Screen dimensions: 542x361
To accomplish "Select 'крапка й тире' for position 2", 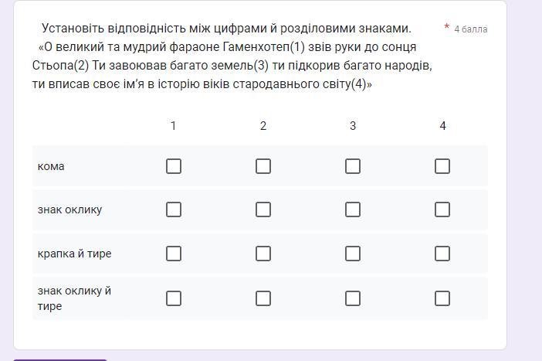I will pyautogui.click(x=263, y=254).
